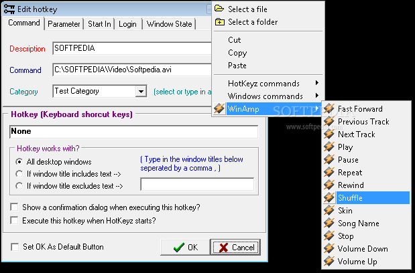Select Fast Forward in the WinAmp submenu

366,109
